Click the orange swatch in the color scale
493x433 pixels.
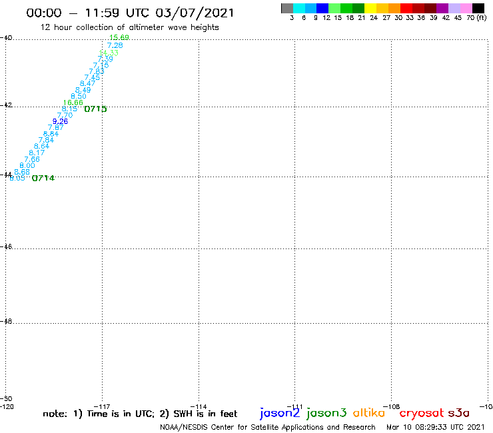(x=394, y=8)
